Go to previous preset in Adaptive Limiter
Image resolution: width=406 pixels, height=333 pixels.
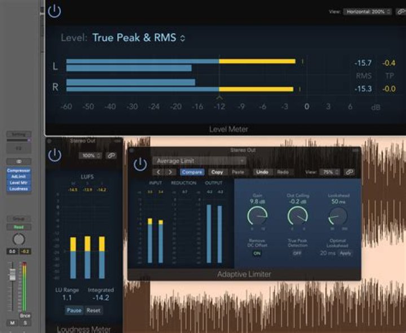[158, 172]
